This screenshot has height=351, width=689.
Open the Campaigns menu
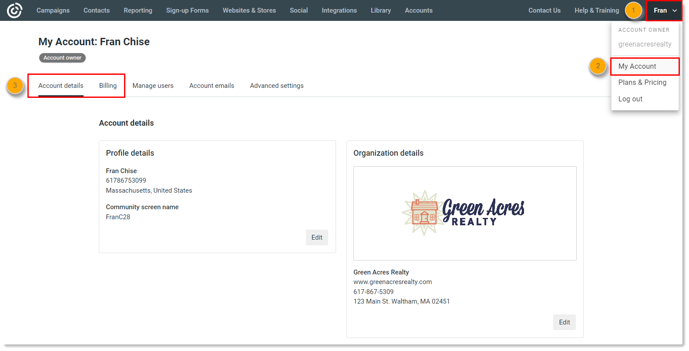[53, 10]
